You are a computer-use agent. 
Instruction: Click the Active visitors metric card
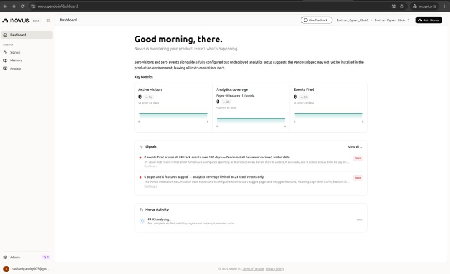173,108
